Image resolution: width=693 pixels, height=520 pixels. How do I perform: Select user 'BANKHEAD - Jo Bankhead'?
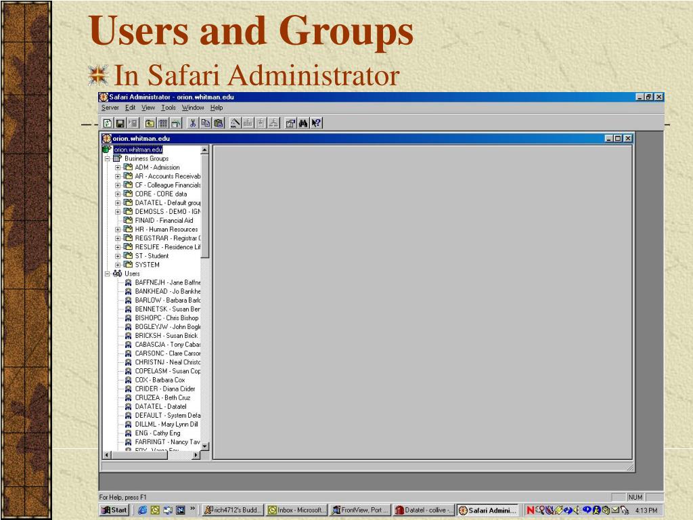[168, 291]
